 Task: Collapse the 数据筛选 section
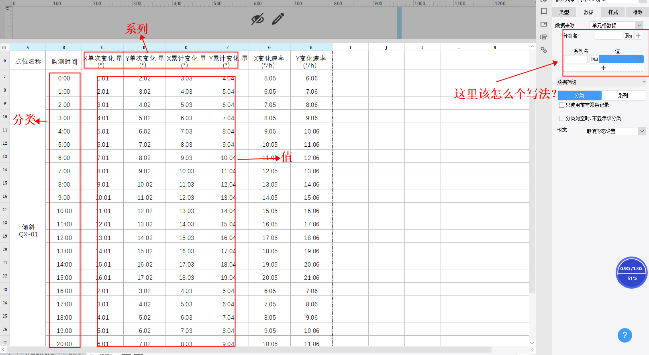[644, 82]
